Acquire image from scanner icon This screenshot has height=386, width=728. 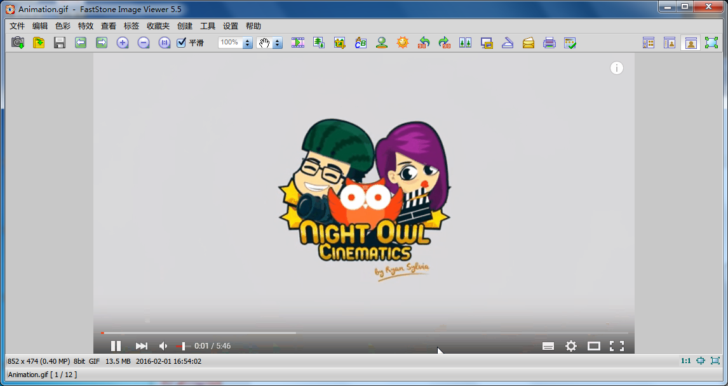pyautogui.click(x=508, y=43)
